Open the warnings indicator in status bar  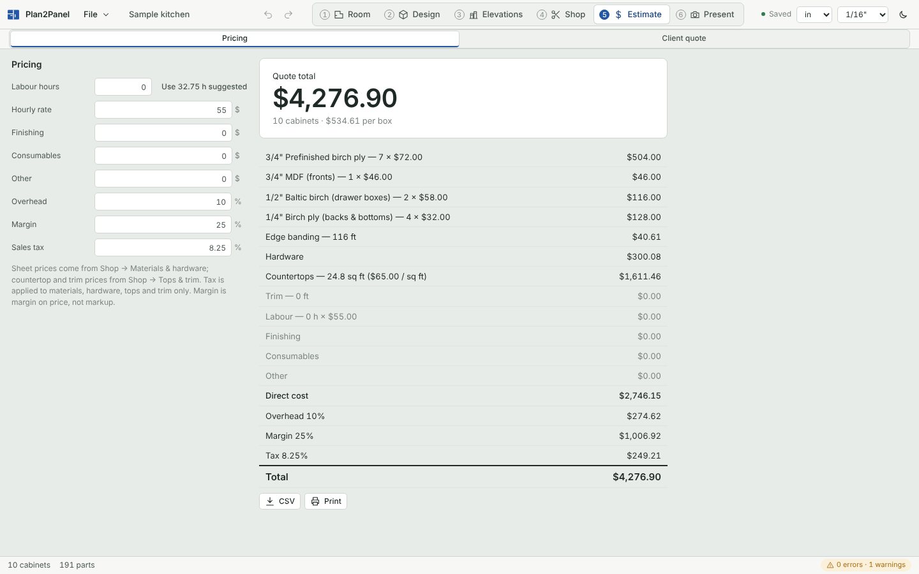tap(866, 564)
